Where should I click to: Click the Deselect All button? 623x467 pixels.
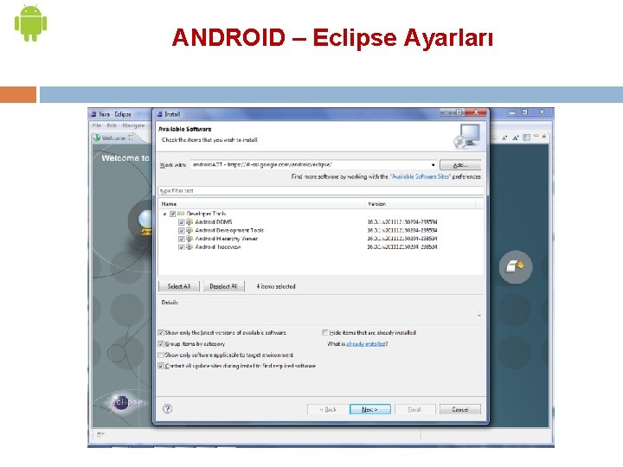click(x=223, y=286)
